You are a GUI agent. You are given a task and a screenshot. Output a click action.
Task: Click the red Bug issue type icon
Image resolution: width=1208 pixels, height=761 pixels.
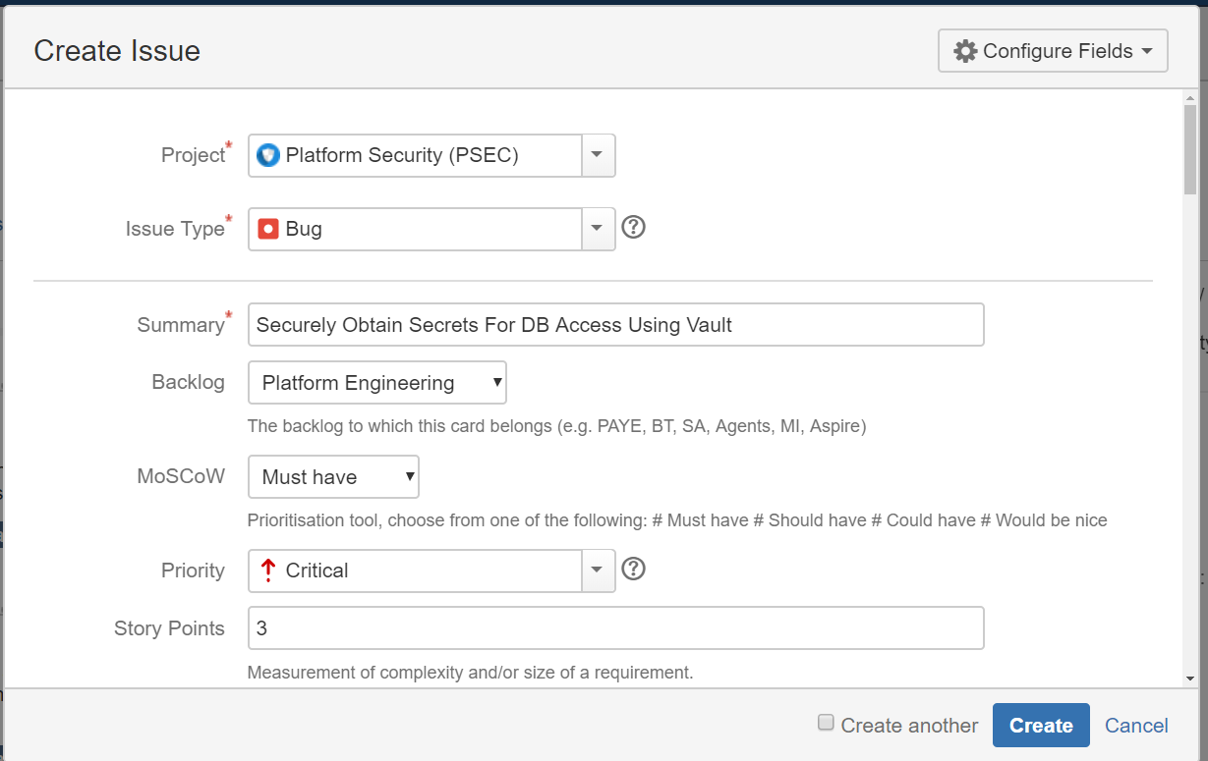(267, 229)
